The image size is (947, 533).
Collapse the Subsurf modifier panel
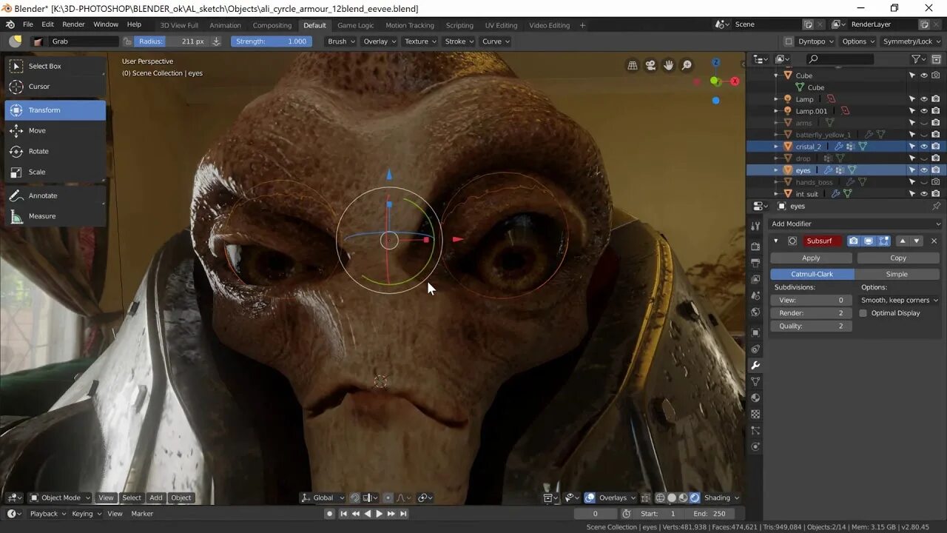776,241
